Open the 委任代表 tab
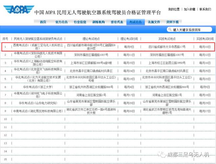This screenshot has height=164, width=216. point(117,22)
